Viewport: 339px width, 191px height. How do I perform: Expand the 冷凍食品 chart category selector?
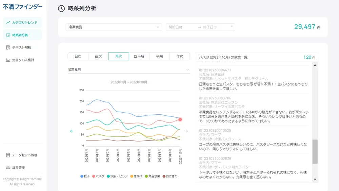[128, 70]
